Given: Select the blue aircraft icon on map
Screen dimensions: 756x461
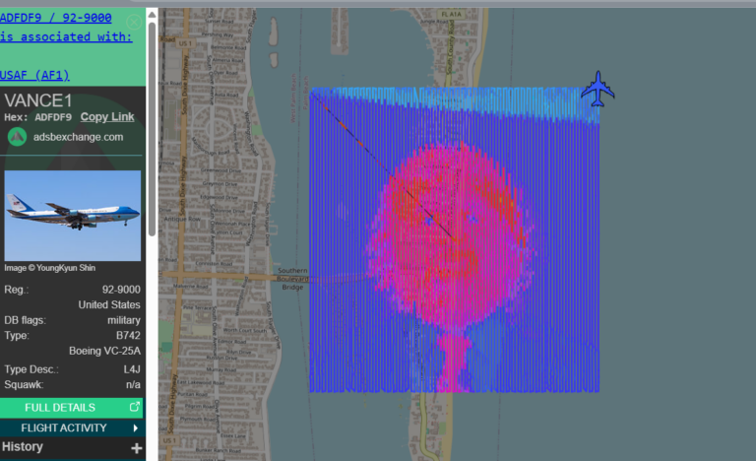Looking at the screenshot, I should (598, 89).
